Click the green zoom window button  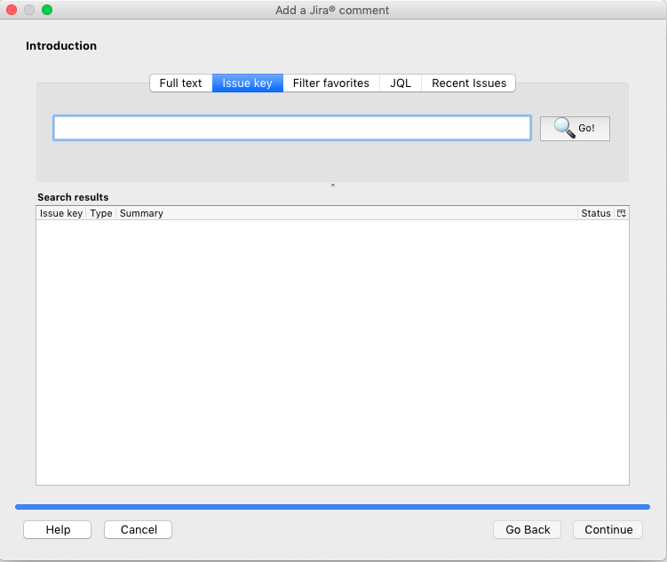click(47, 10)
